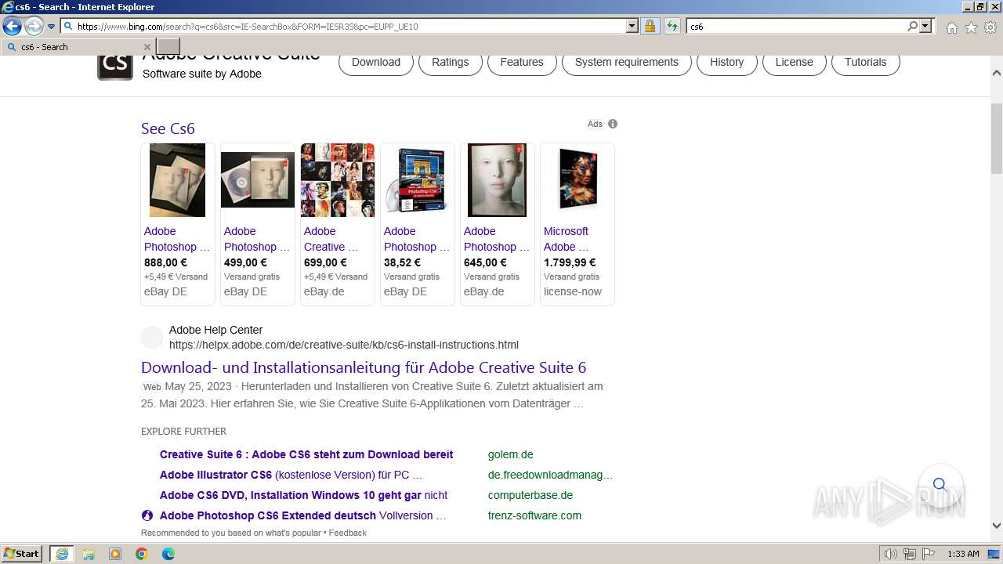Click the magnifier icon in search box
The image size is (1003, 564).
[912, 26]
